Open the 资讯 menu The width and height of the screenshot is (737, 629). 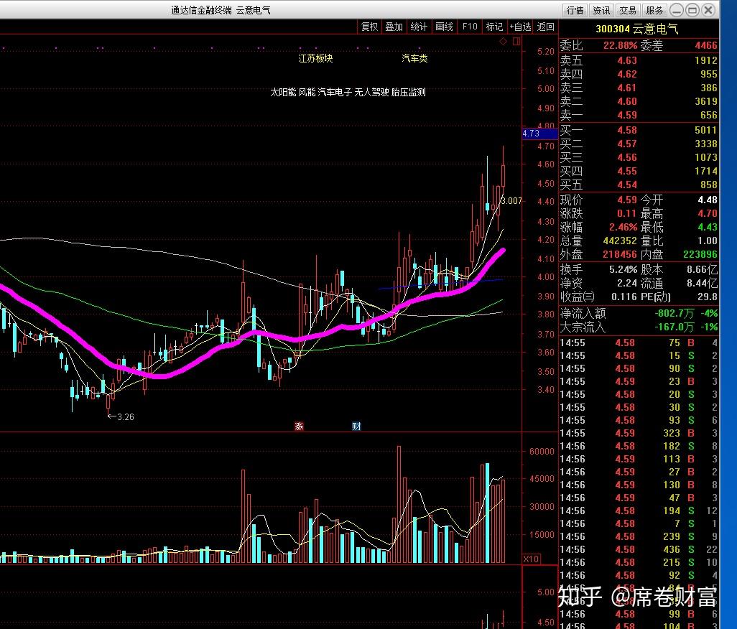[x=601, y=10]
